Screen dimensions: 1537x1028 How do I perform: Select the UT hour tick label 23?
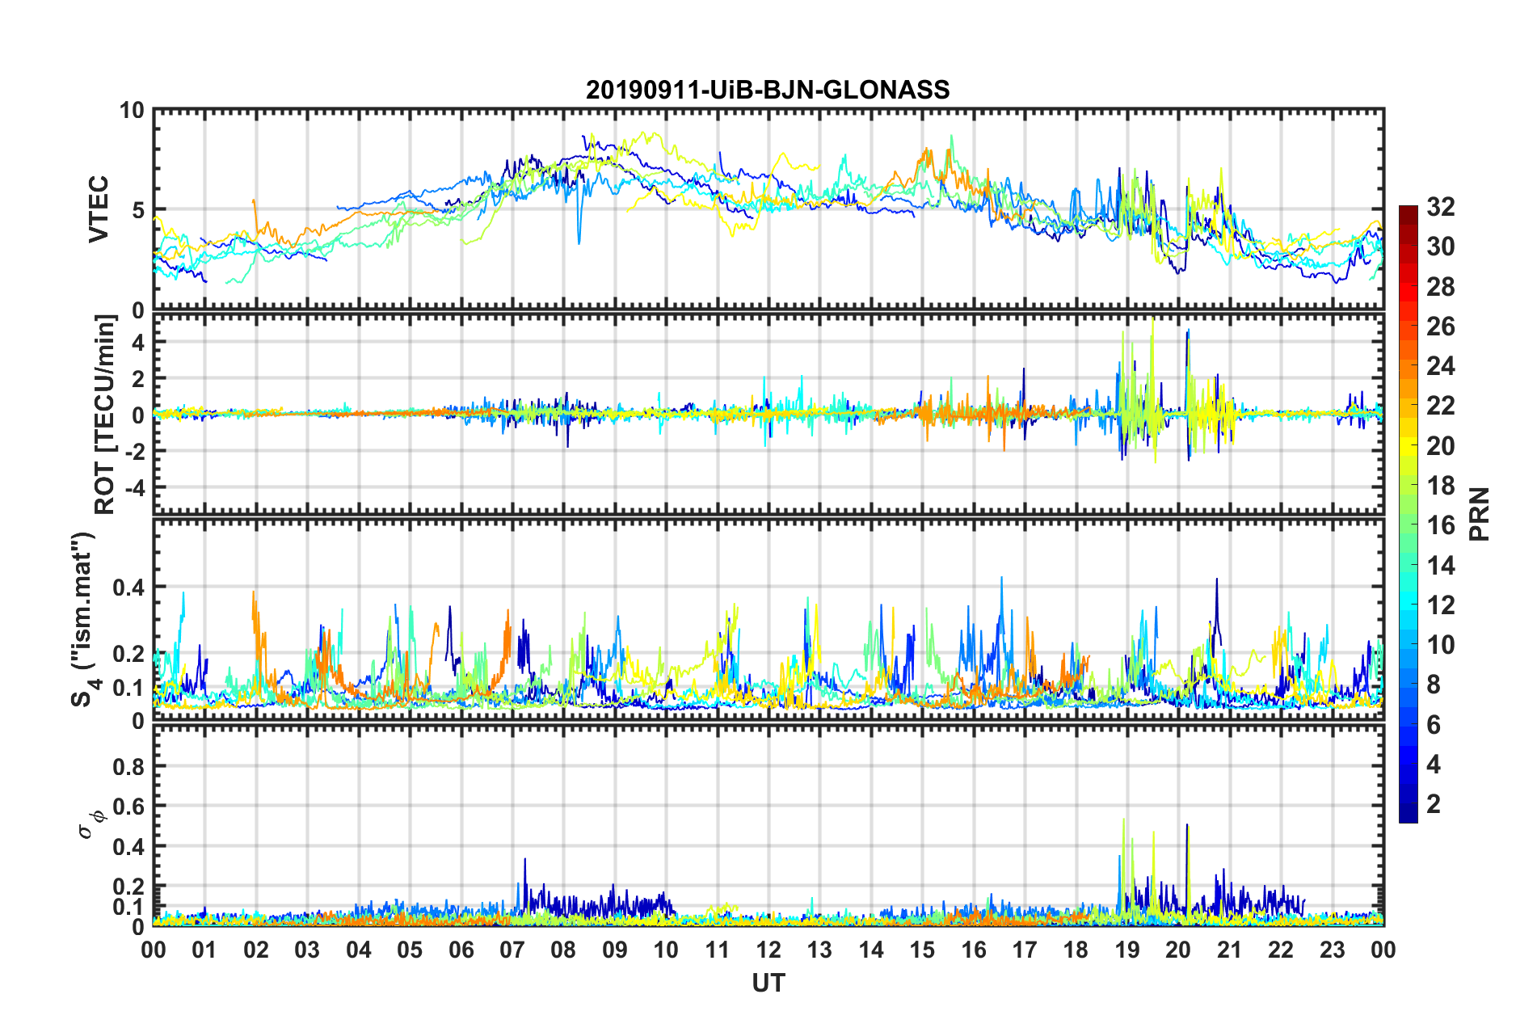click(1333, 950)
